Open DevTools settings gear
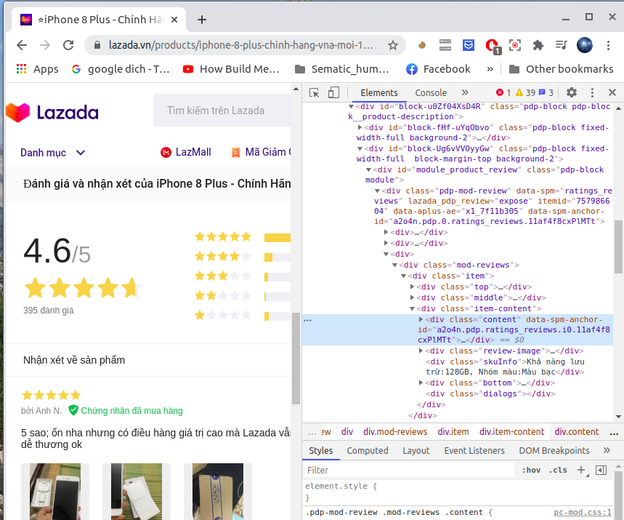 (x=572, y=92)
